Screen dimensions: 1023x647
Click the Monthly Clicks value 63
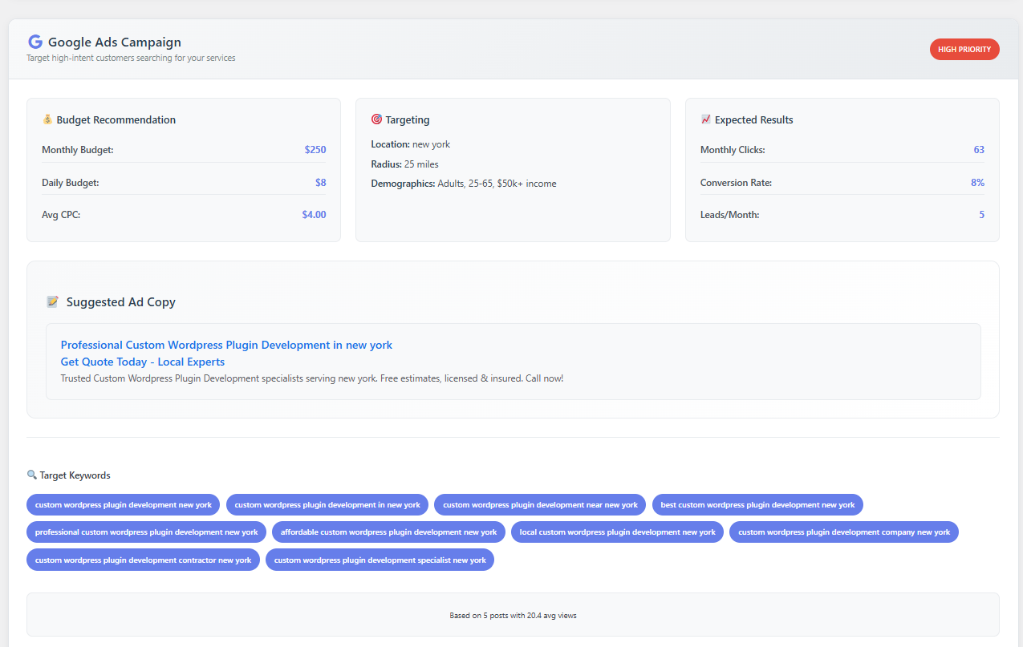click(x=979, y=150)
